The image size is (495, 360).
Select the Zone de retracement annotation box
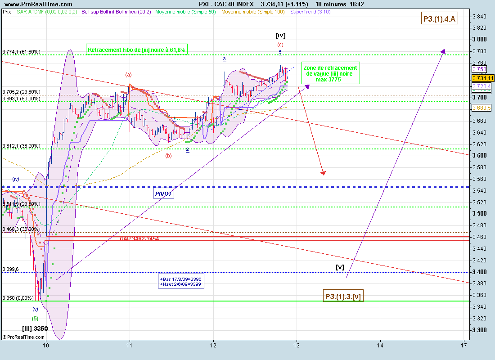pos(331,73)
